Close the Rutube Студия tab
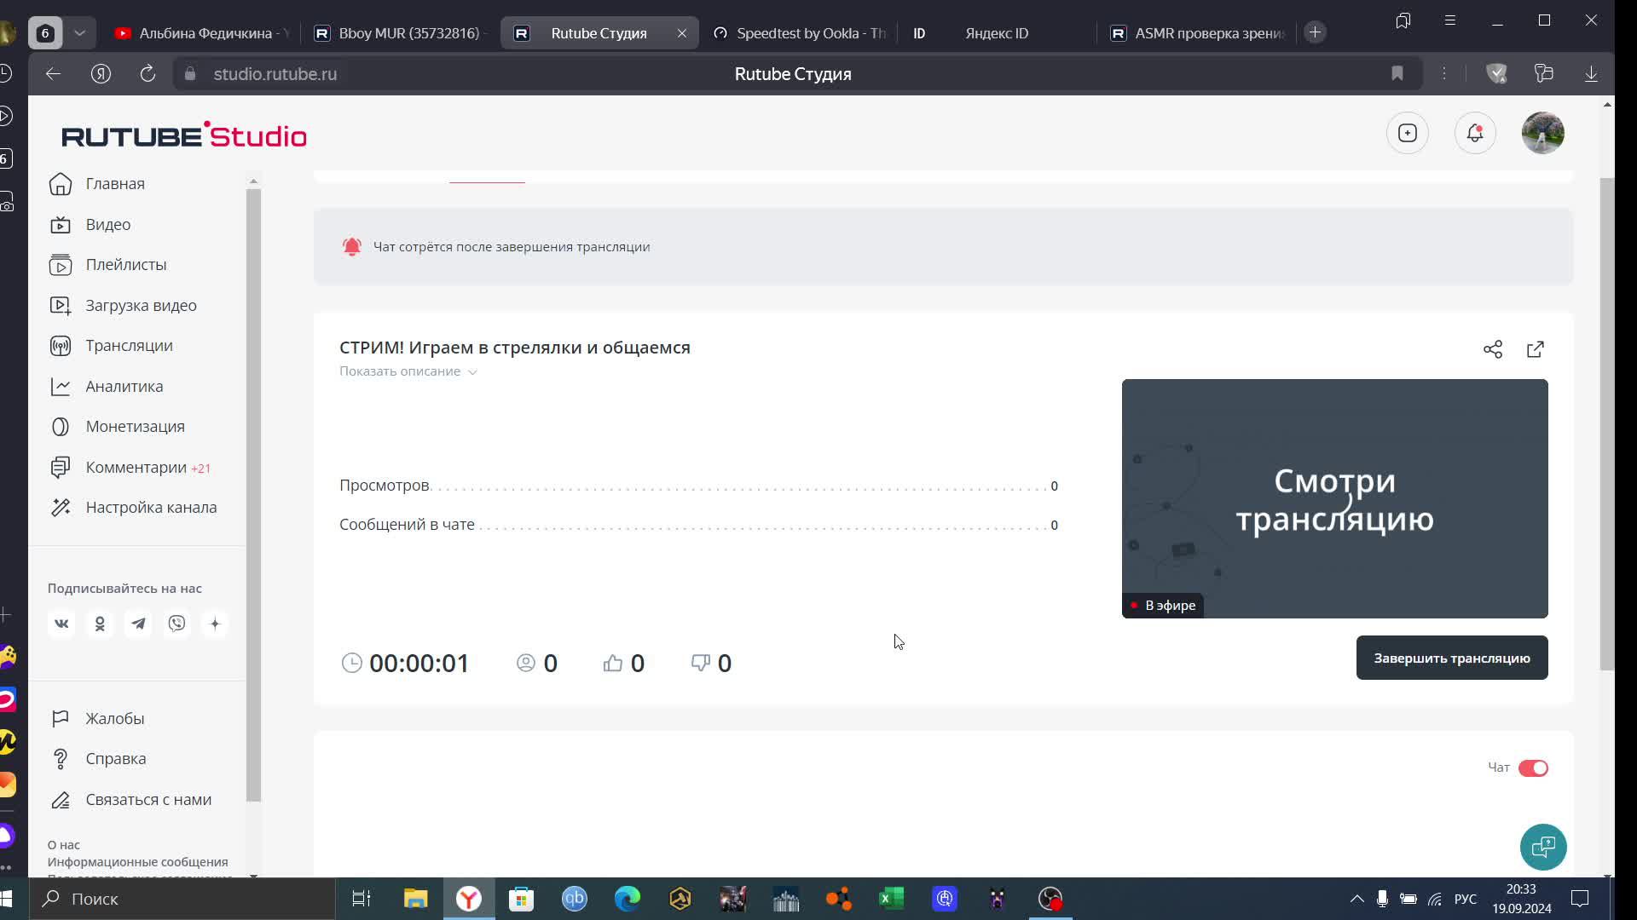The height and width of the screenshot is (920, 1637). click(x=681, y=33)
